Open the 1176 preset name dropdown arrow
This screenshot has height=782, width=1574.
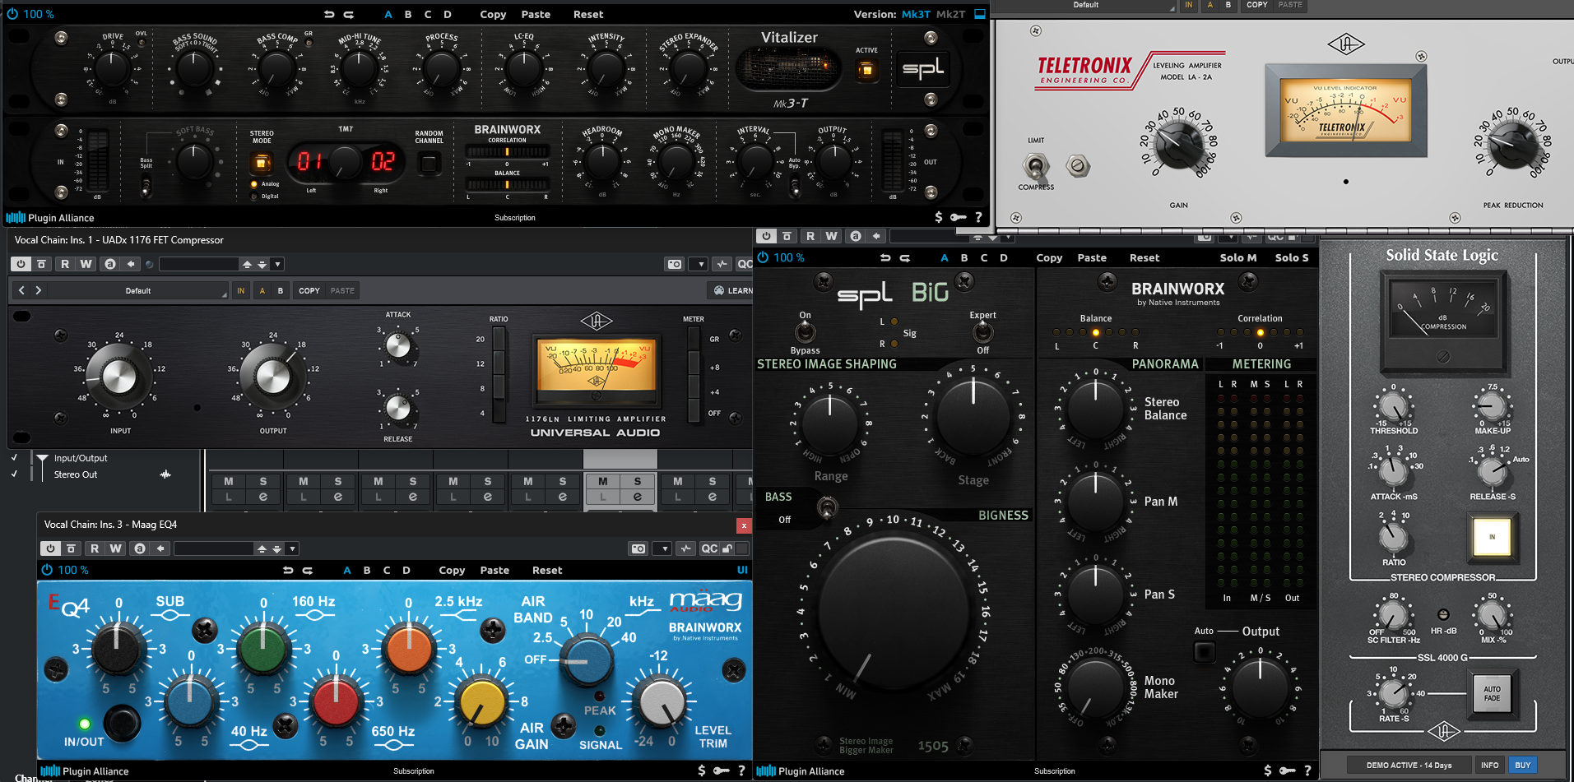(x=278, y=264)
